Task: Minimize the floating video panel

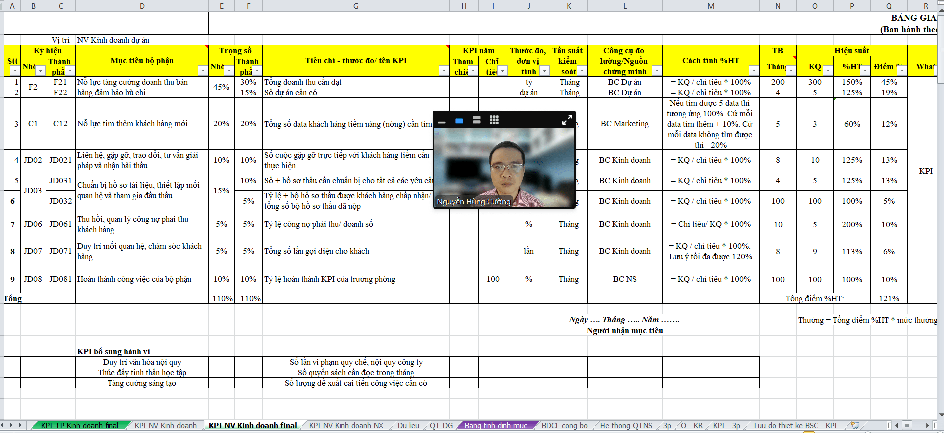Action: tap(442, 121)
